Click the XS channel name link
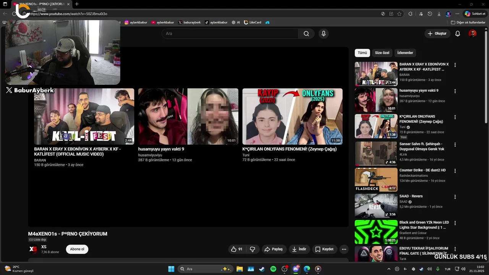Image resolution: width=489 pixels, height=275 pixels. point(44,247)
